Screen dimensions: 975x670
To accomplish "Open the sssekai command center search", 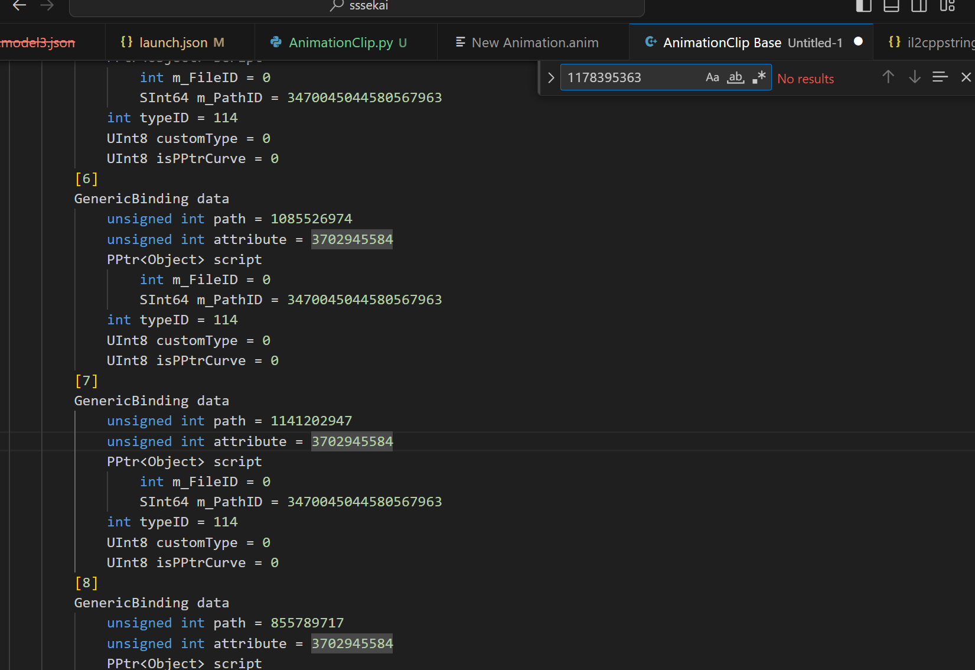I will (357, 6).
